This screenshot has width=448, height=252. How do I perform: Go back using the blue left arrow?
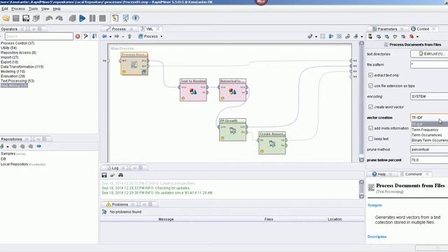pyautogui.click(x=104, y=36)
